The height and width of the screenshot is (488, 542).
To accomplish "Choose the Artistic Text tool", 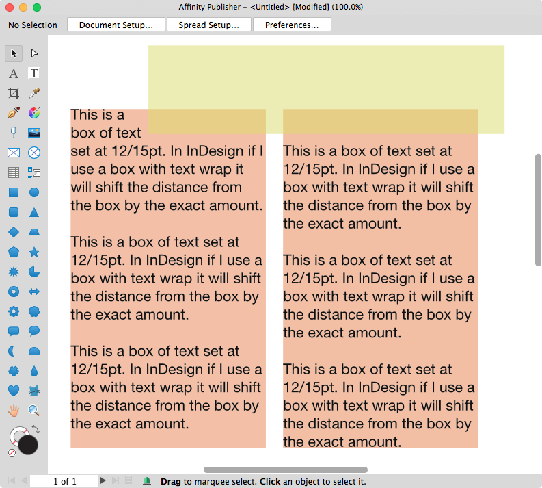I will (14, 73).
